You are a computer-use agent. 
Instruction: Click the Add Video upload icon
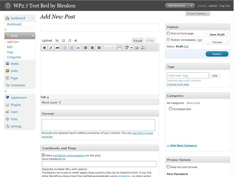click(63, 41)
